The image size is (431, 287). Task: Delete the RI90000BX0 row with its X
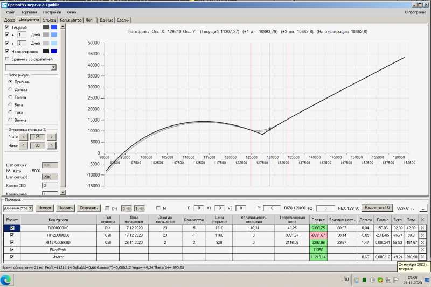click(422, 228)
